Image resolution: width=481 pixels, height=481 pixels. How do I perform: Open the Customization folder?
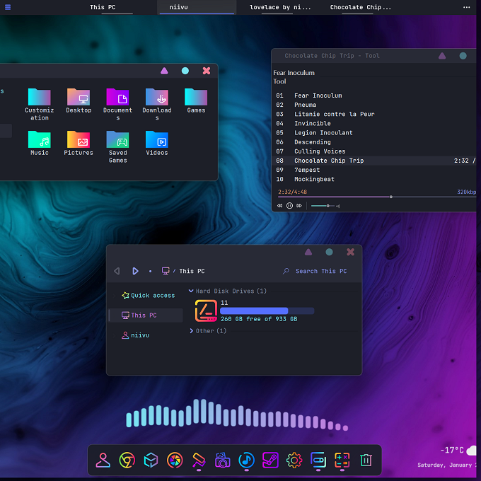[40, 104]
